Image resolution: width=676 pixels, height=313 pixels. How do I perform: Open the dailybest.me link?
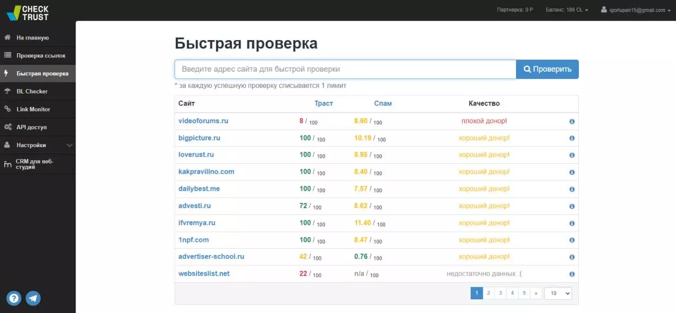[x=199, y=189]
